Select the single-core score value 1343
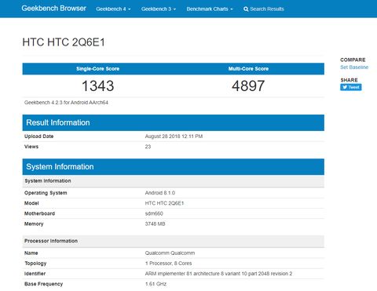 pyautogui.click(x=97, y=85)
